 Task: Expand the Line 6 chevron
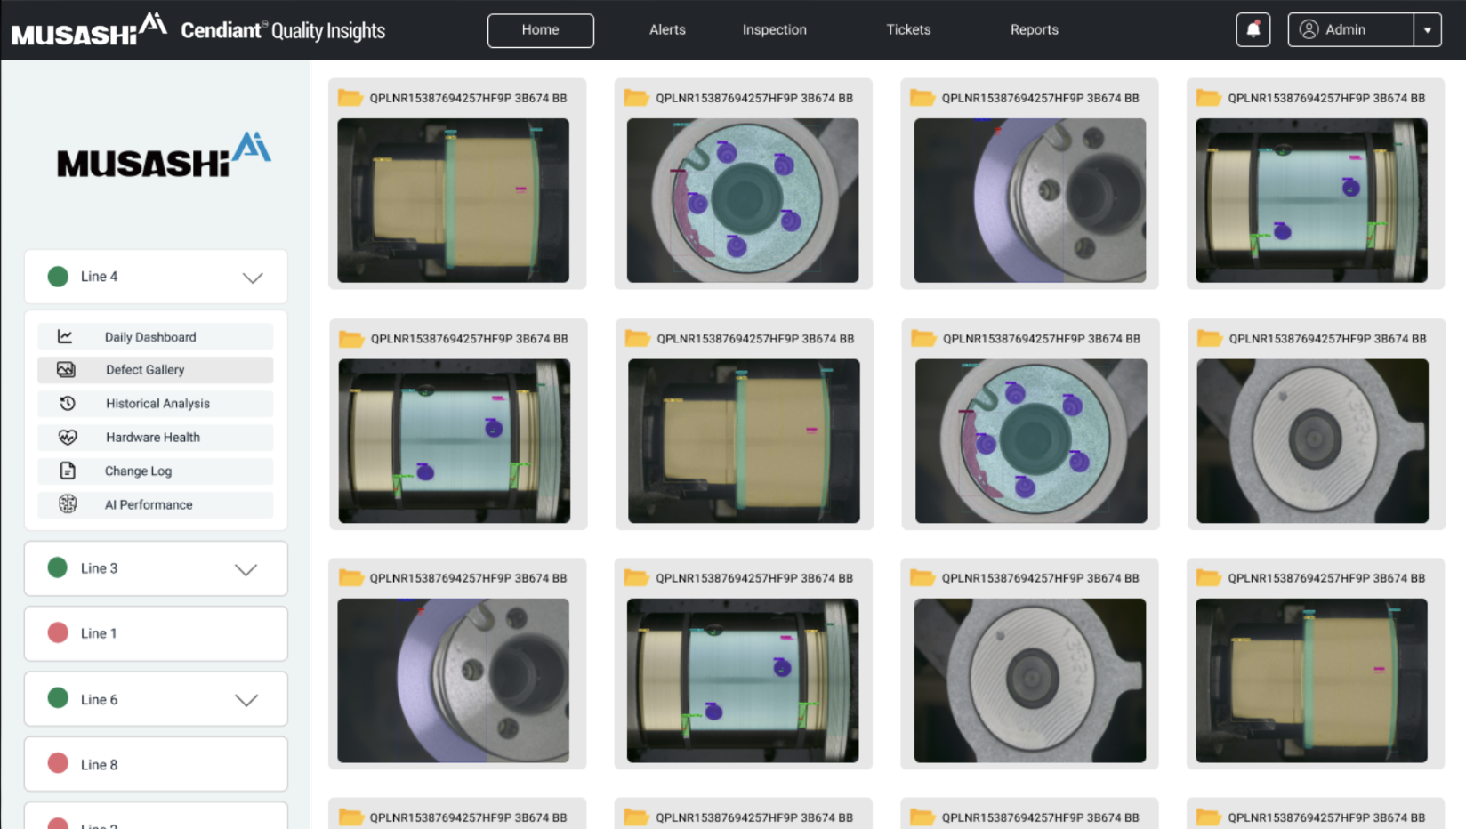click(x=246, y=700)
